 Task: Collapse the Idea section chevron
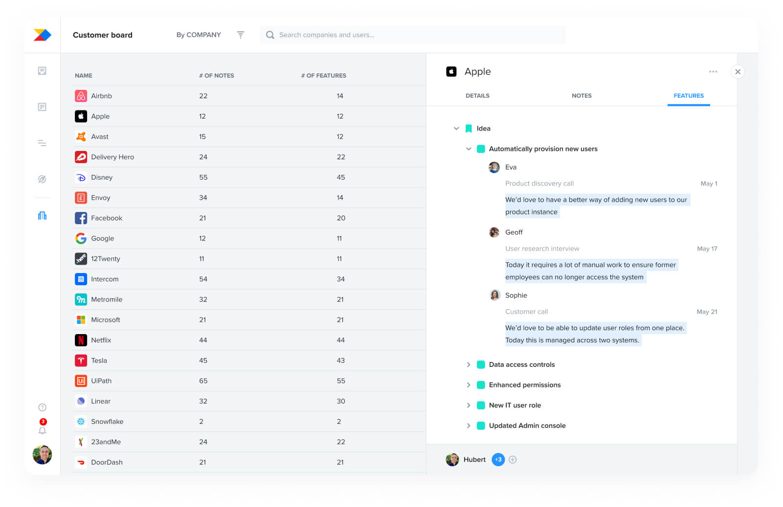pyautogui.click(x=456, y=128)
